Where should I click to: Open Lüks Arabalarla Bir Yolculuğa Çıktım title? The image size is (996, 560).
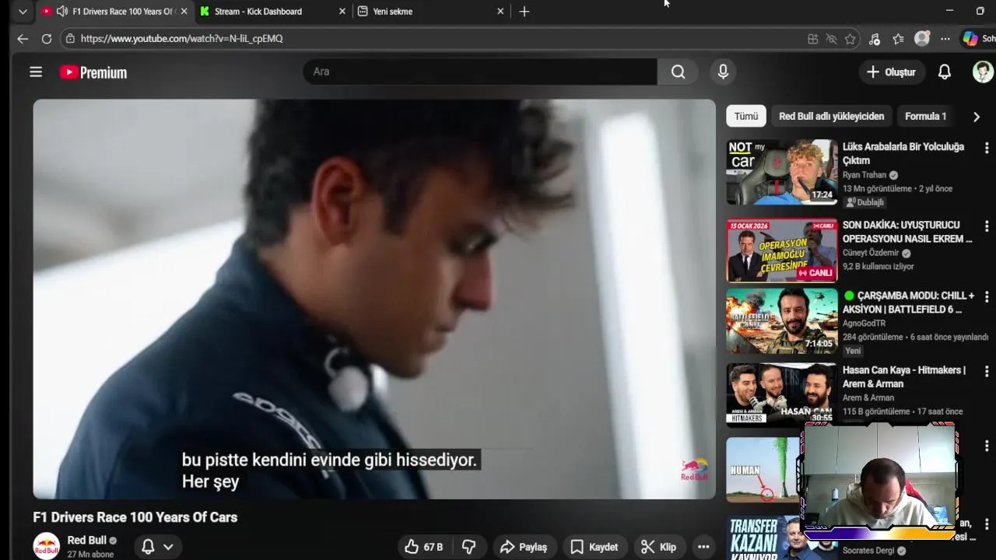coord(903,153)
